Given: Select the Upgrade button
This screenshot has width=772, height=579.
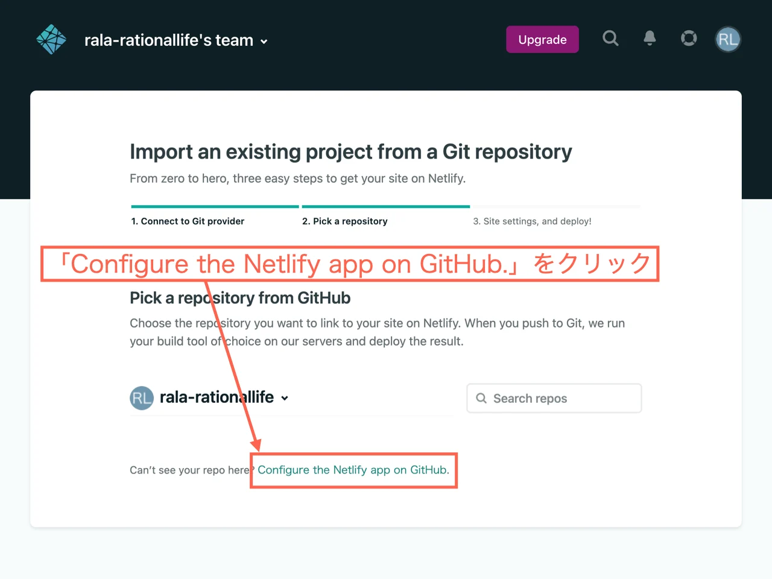Looking at the screenshot, I should click(x=542, y=39).
